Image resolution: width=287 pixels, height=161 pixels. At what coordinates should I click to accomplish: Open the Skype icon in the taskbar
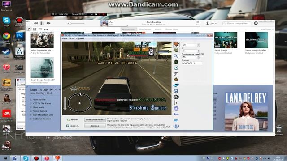pyautogui.click(x=26, y=158)
